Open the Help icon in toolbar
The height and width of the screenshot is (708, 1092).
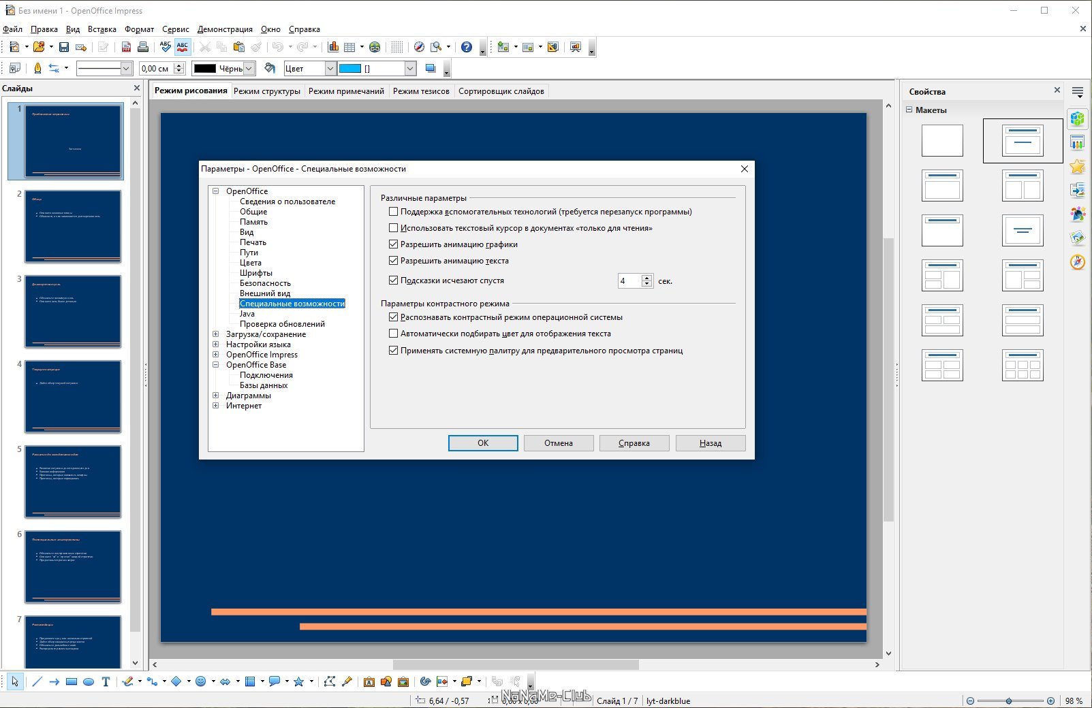[467, 47]
